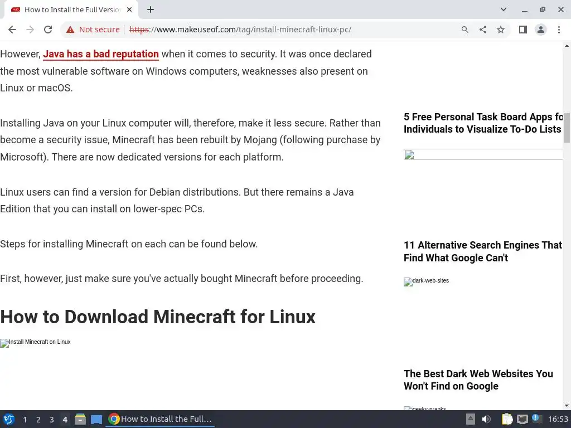Click the blue show desktop taskbar icon
The width and height of the screenshot is (571, 428).
[96, 420]
